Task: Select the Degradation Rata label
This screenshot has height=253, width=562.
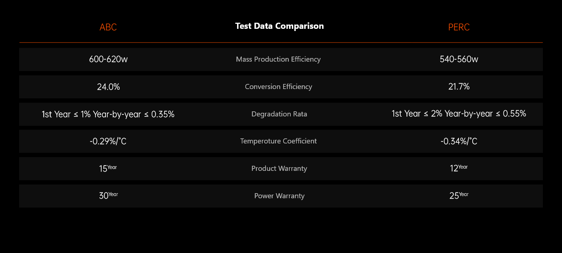Action: [x=279, y=114]
